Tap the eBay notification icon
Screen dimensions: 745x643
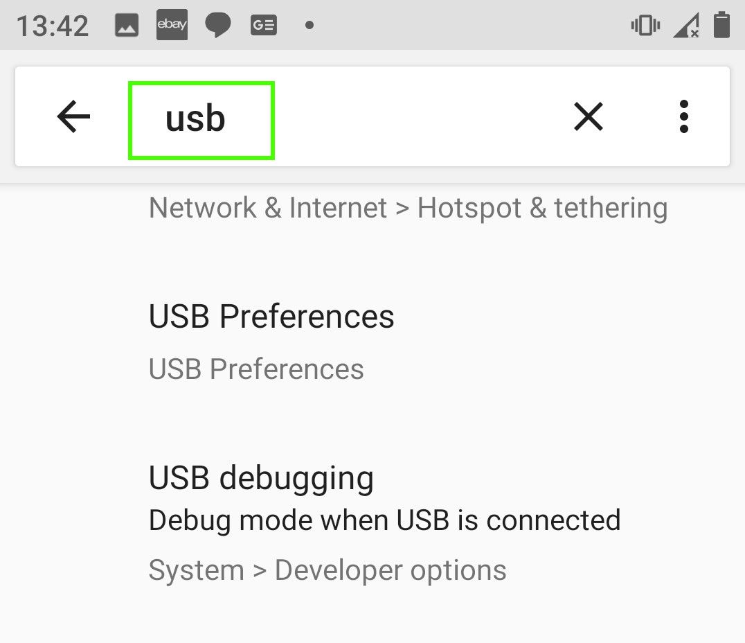coord(172,24)
